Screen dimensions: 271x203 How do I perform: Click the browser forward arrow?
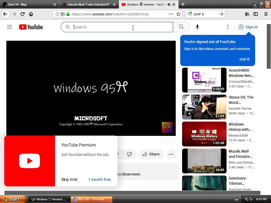point(14,14)
